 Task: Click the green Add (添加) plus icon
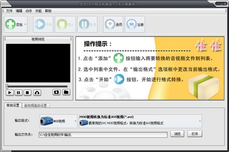click(x=10, y=24)
